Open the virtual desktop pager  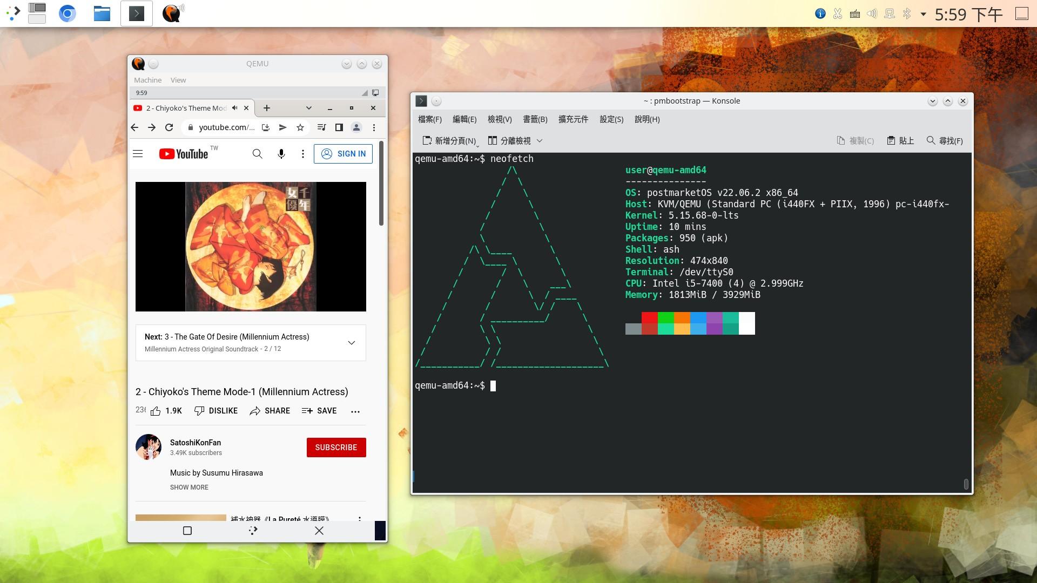tap(37, 13)
